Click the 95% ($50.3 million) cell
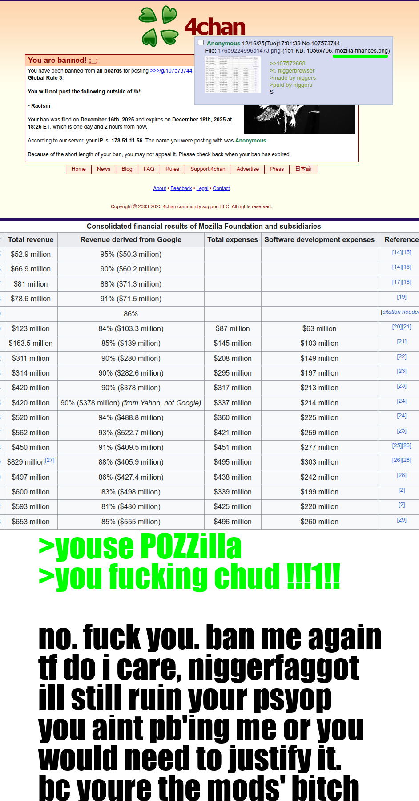The height and width of the screenshot is (801, 419). (131, 255)
